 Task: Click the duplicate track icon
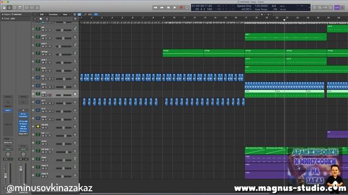41,19
